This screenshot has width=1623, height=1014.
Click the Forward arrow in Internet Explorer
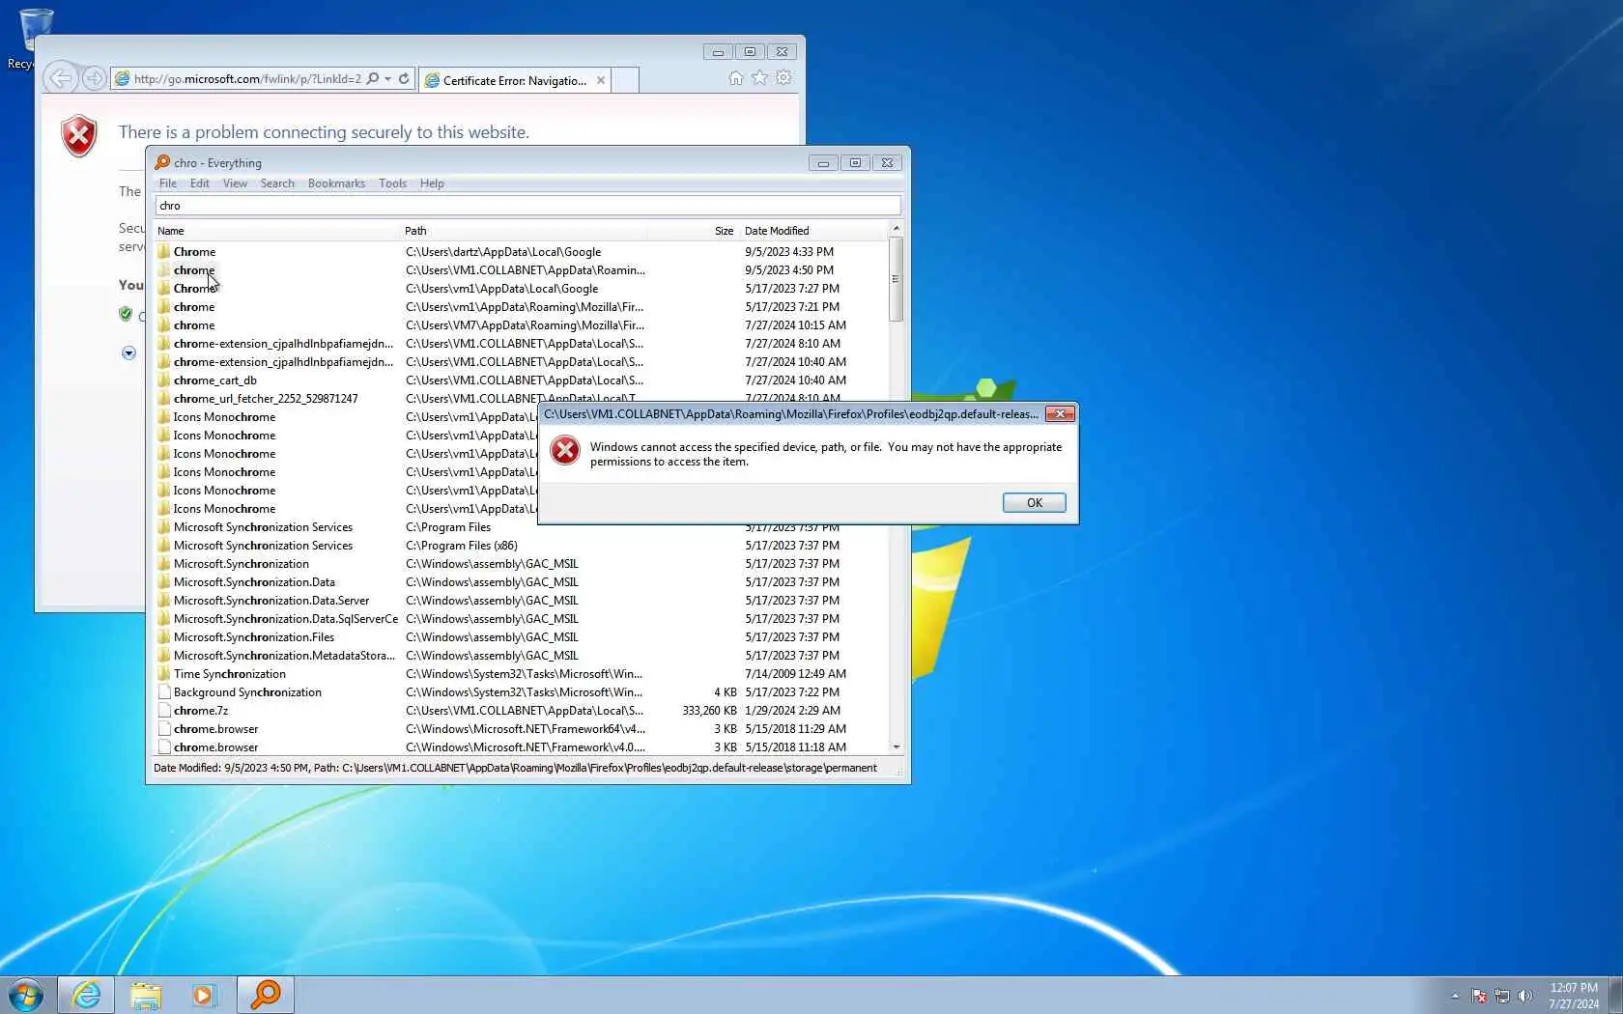coord(94,78)
